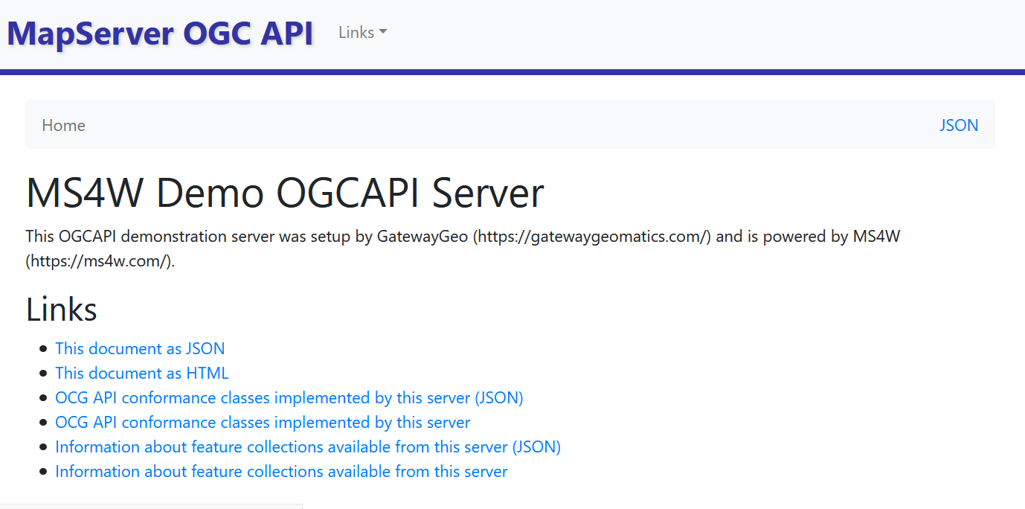Open the Links dropdown menu in navbar

point(363,33)
